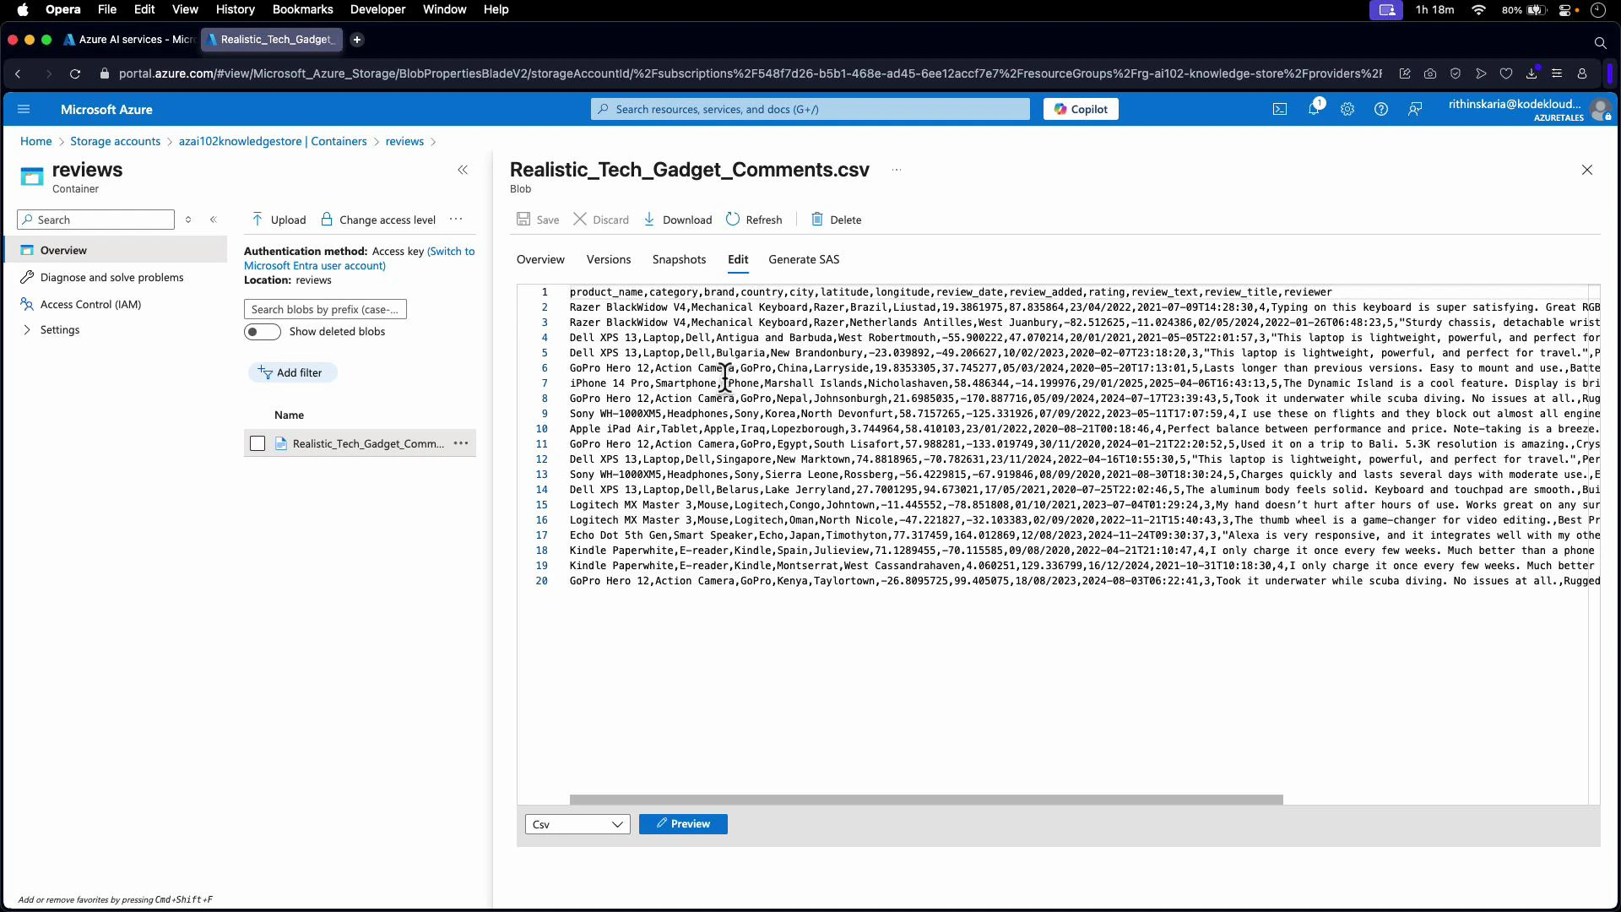Open Azure Cloud Shell
Screen dimensions: 1621x912
(1280, 109)
